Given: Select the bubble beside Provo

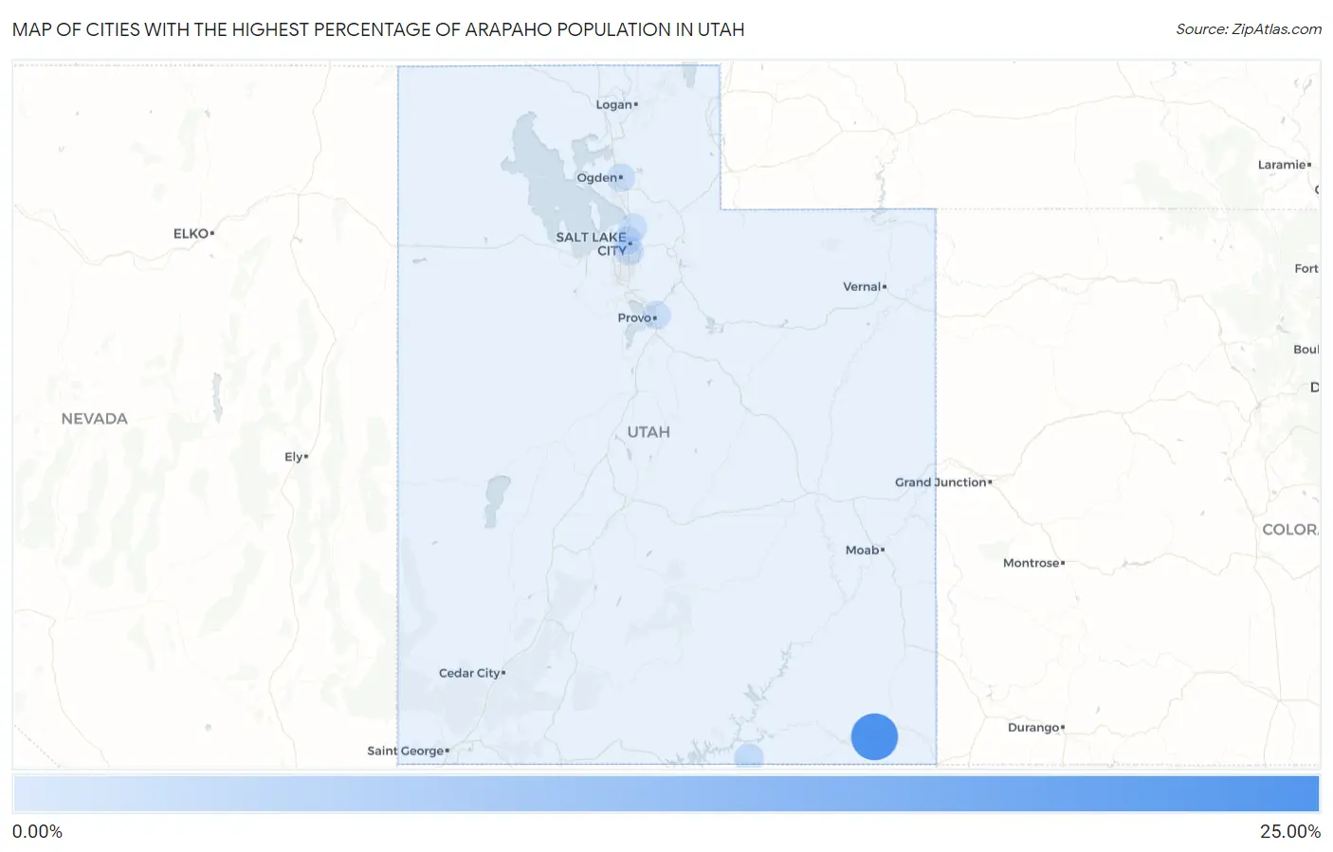Looking at the screenshot, I should [x=657, y=316].
